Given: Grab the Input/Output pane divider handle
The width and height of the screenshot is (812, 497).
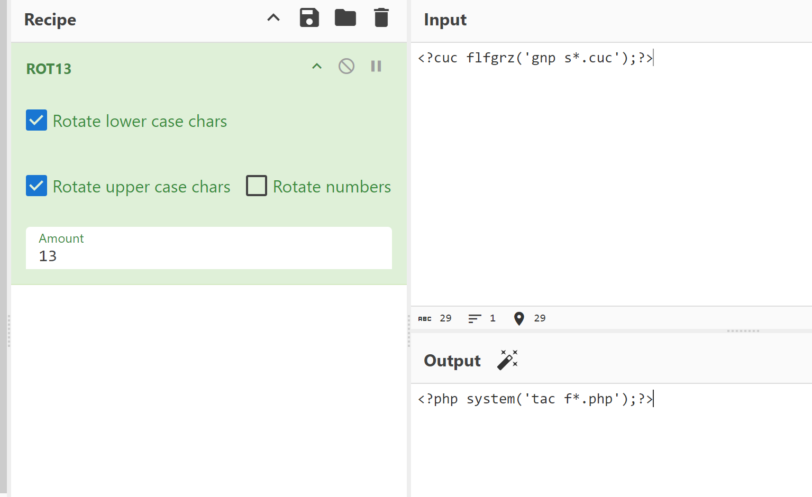Looking at the screenshot, I should [743, 331].
